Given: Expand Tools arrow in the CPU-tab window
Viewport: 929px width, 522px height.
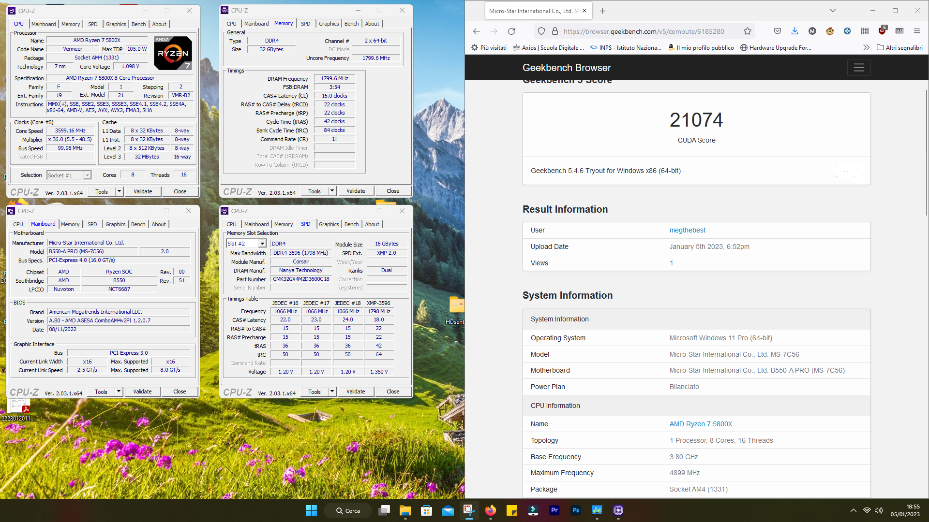Looking at the screenshot, I should [x=119, y=191].
